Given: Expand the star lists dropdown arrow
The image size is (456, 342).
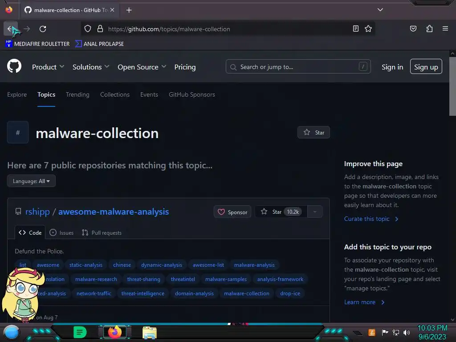Looking at the screenshot, I should (315, 212).
